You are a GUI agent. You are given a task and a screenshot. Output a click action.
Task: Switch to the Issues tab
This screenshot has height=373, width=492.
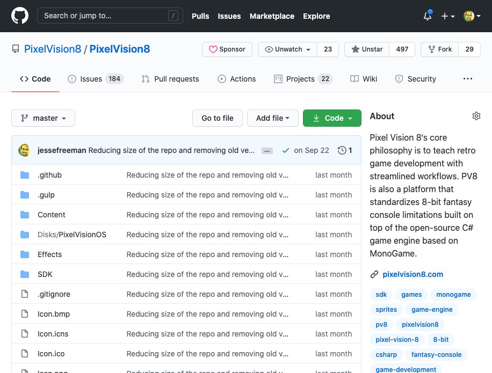96,79
